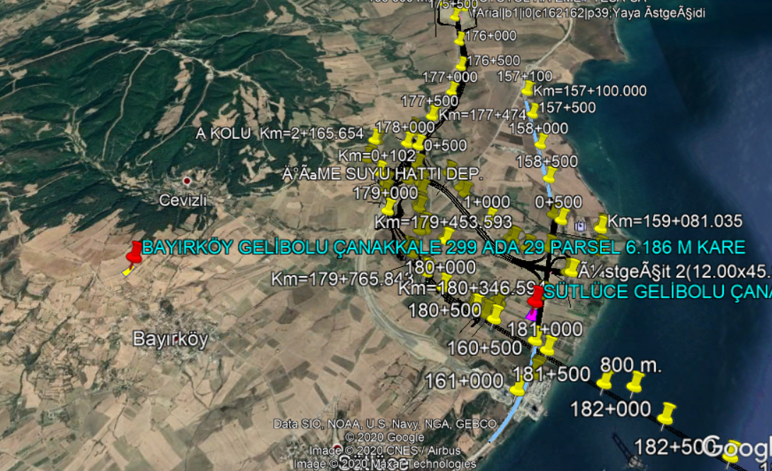Click the Cevizli village place marker dot
The height and width of the screenshot is (471, 772).
click(x=187, y=181)
